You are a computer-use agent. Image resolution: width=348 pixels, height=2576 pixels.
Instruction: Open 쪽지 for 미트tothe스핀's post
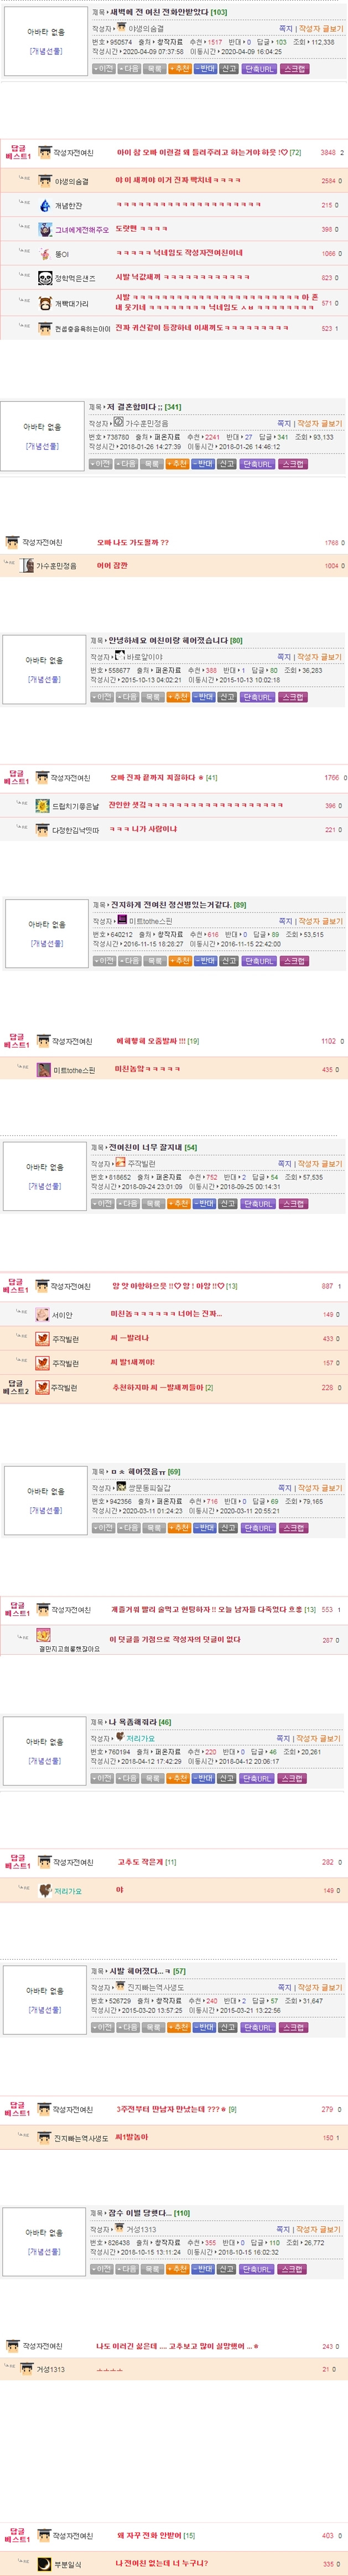pos(285,921)
